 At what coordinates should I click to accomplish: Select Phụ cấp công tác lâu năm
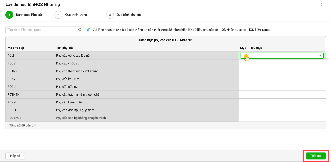146,56
